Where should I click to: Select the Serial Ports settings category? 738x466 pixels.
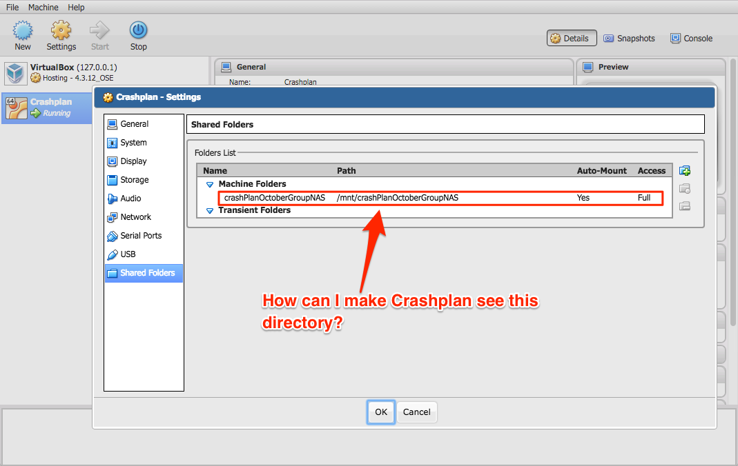tap(144, 236)
